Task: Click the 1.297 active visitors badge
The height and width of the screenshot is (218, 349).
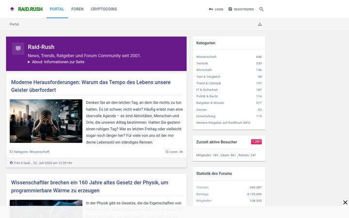Action: [x=256, y=141]
